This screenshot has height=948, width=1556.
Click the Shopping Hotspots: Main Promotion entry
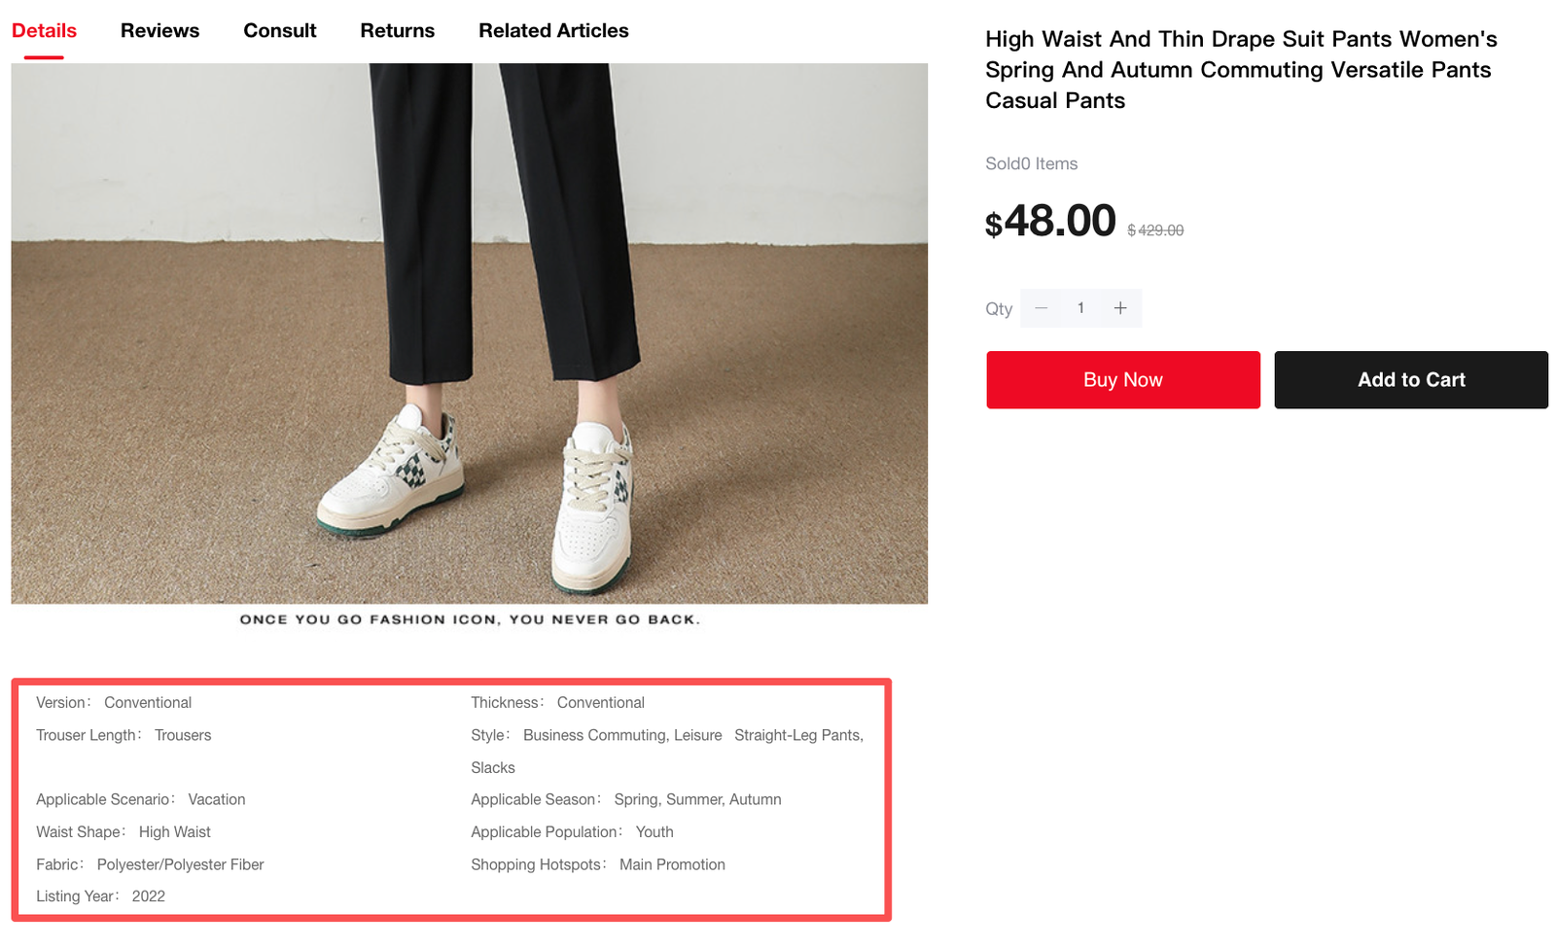[597, 864]
